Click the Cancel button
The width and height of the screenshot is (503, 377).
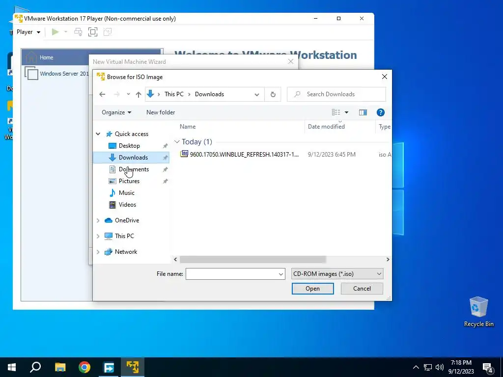click(362, 289)
